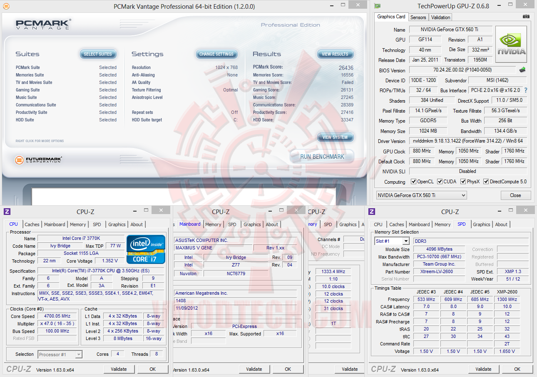Screen dimensions: 537x377
Task: Switch to the Validation tab in GPU-Z
Action: (440, 17)
